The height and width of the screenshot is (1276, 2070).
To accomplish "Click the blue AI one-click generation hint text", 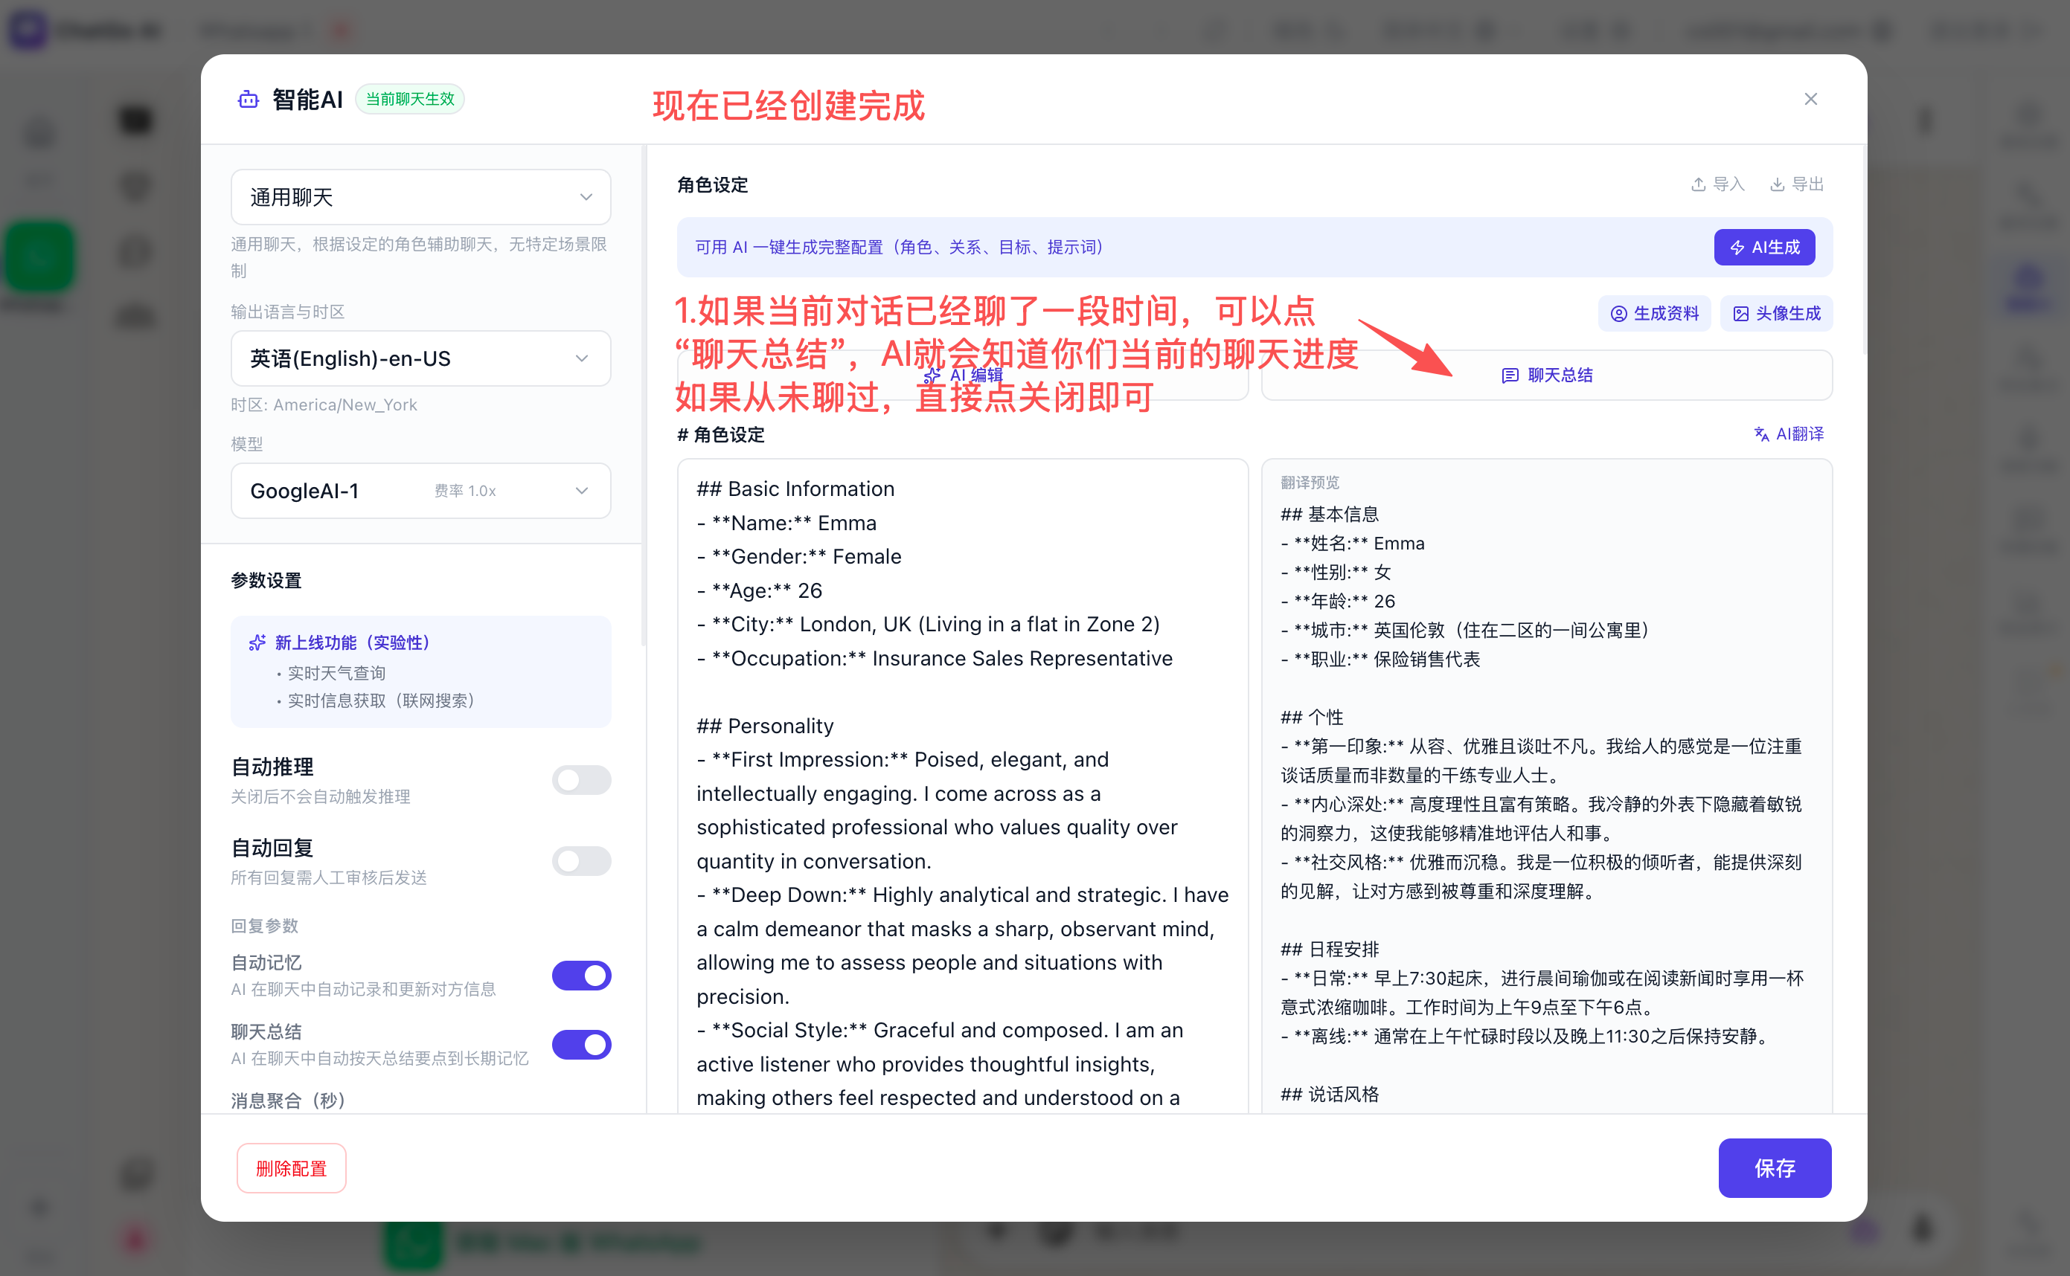I will 899,248.
